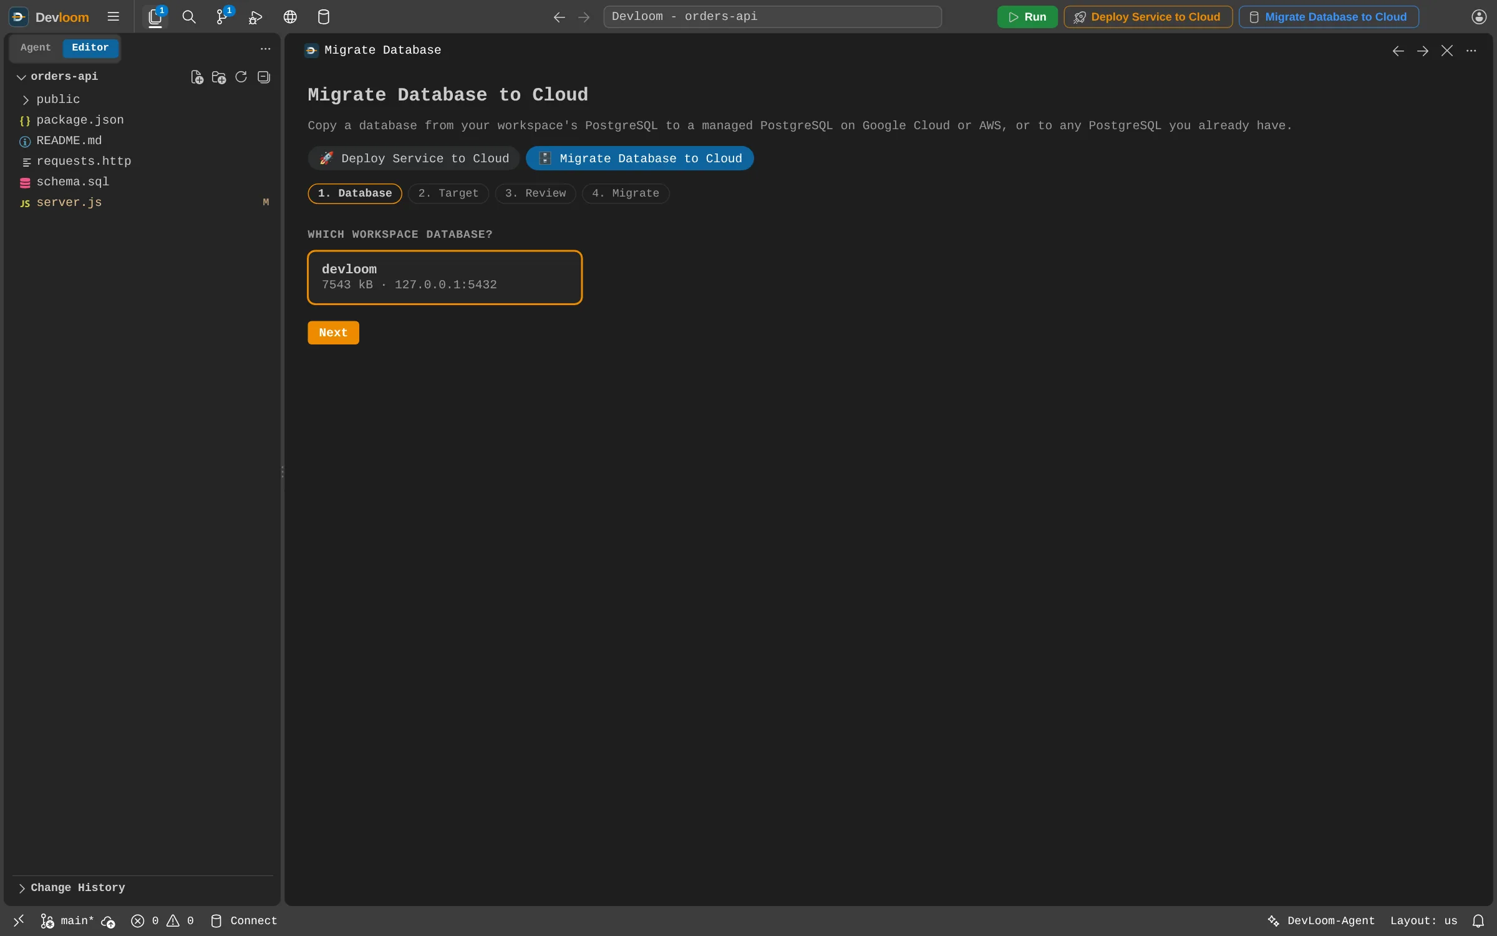Collapse the orders-api root folder

[x=21, y=77]
